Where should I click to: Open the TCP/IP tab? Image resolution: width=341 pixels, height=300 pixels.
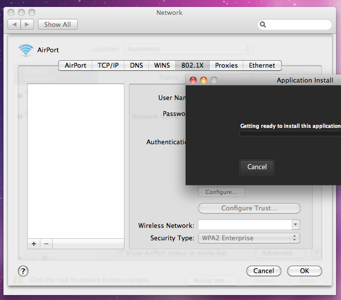pos(108,66)
